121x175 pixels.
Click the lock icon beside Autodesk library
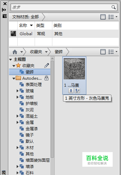[46, 78]
